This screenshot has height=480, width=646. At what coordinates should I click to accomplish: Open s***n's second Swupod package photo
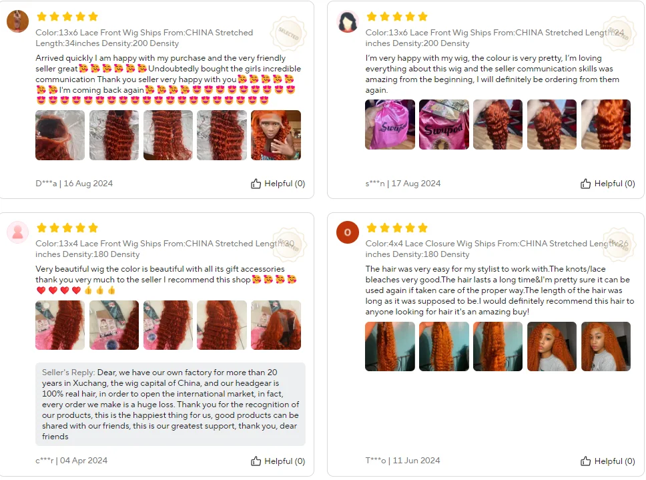coord(444,124)
